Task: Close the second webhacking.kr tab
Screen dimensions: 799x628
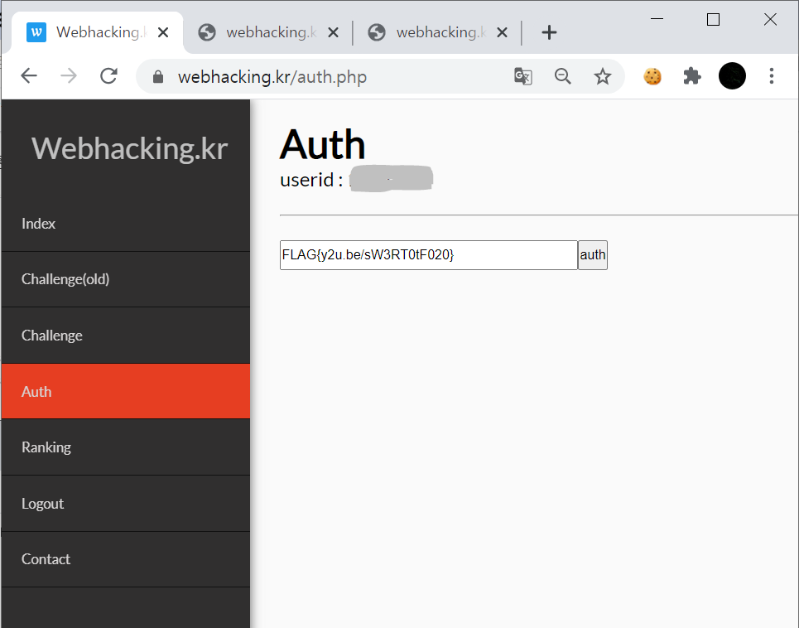Action: click(333, 32)
